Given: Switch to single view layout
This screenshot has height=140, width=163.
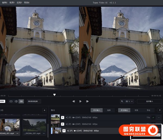Looking at the screenshot, I should [11, 101].
